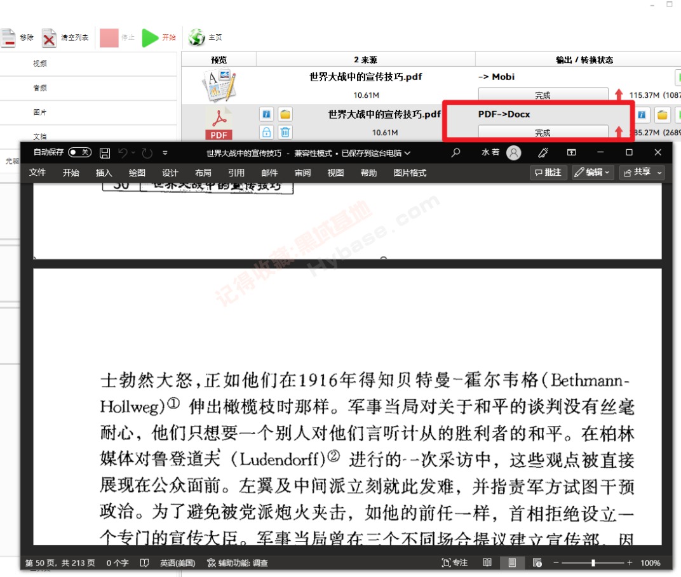Open the File (文件) menu in Word
The image size is (681, 577).
(37, 173)
